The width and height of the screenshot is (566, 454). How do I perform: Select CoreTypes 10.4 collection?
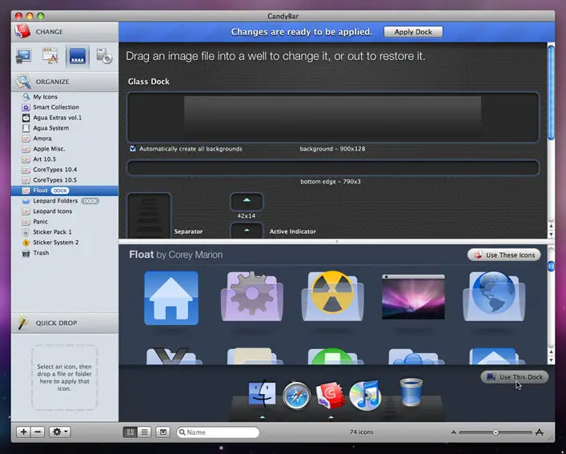tap(65, 170)
